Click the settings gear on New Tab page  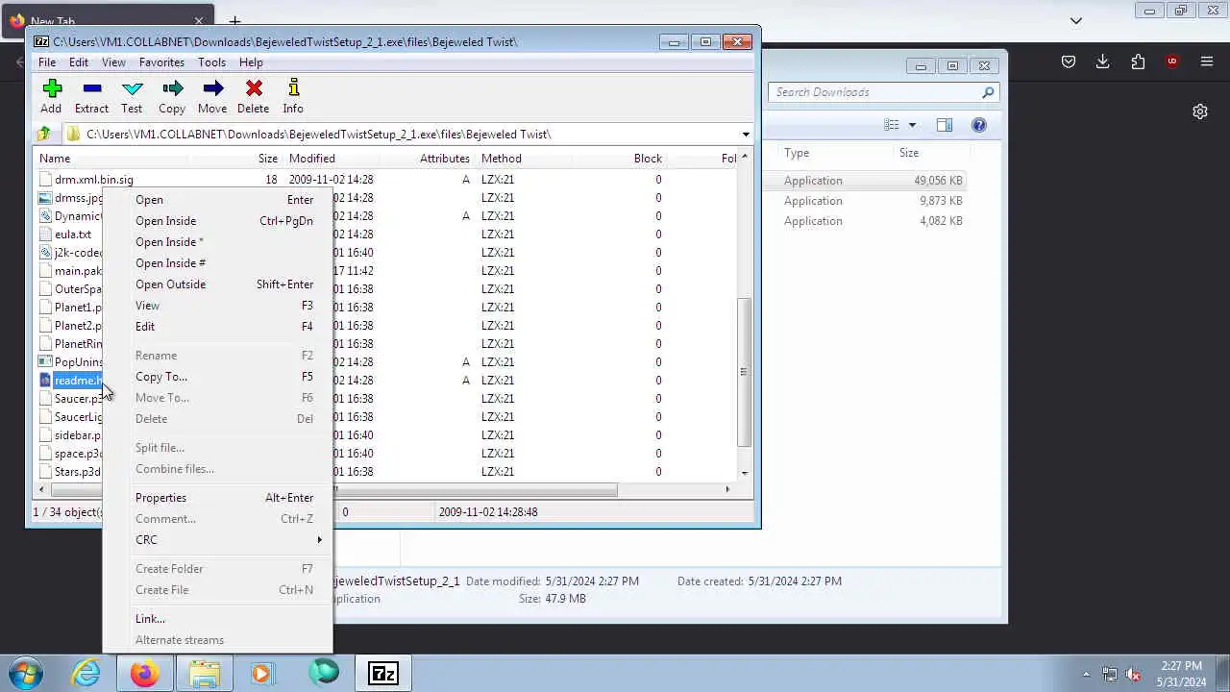1200,111
